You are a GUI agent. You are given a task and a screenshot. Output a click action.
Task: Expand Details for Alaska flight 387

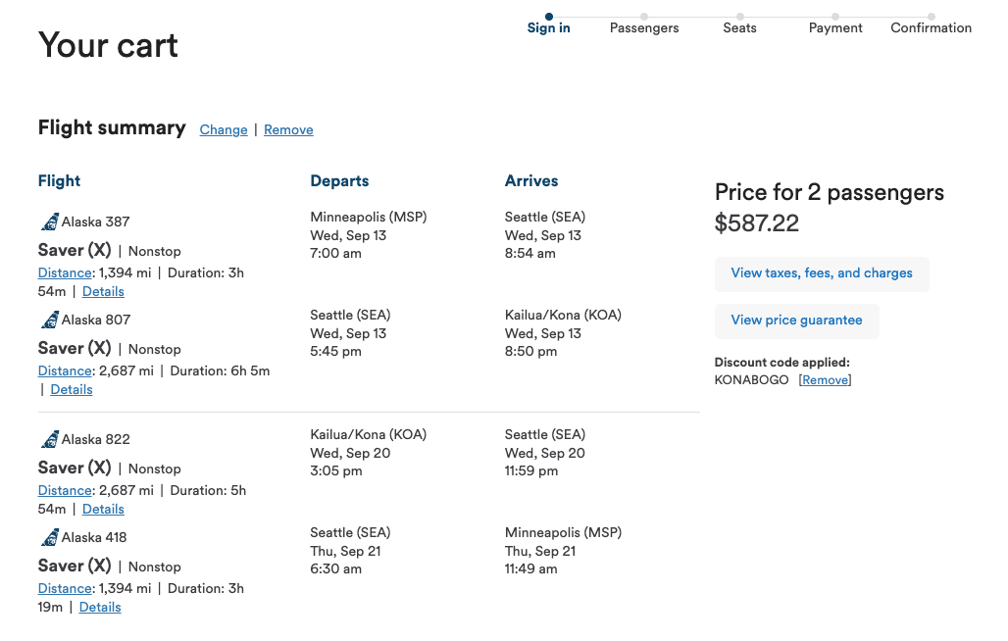click(102, 291)
